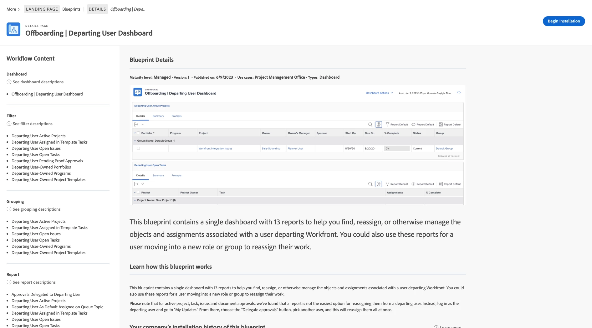Click the boxed summary icon in Open Tasks toolbar
This screenshot has width=592, height=328.
point(379,184)
